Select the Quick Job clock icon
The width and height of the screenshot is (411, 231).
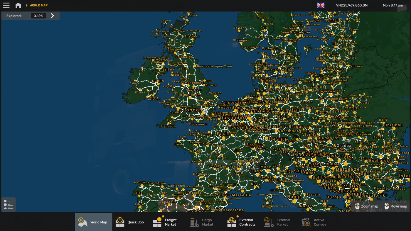(x=120, y=222)
